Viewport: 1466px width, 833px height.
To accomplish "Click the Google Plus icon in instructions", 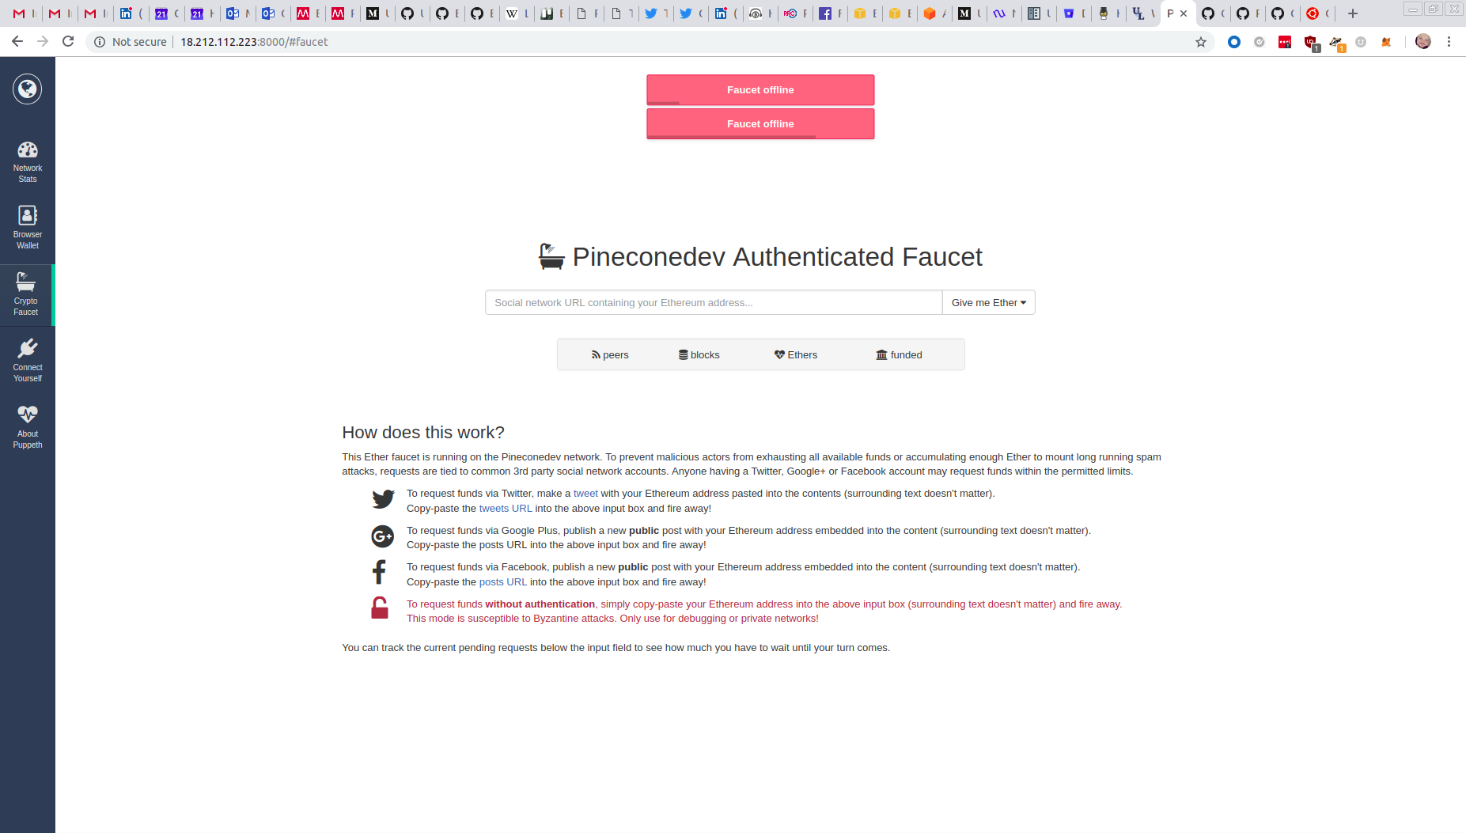I will (383, 536).
